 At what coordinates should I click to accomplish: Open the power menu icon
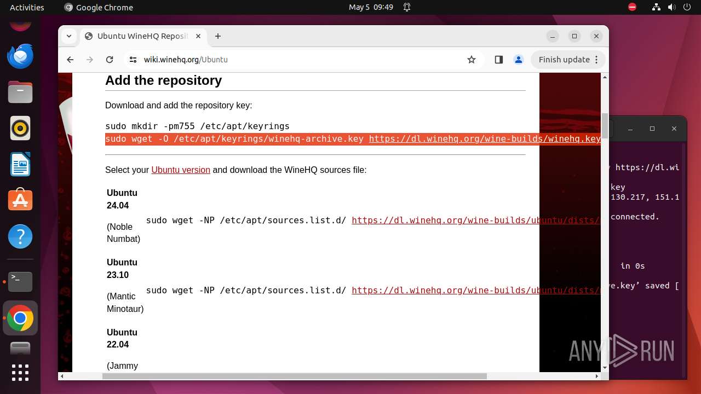point(687,7)
